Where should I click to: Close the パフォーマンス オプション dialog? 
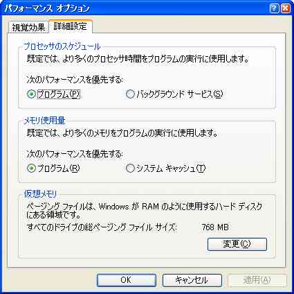coord(285,8)
